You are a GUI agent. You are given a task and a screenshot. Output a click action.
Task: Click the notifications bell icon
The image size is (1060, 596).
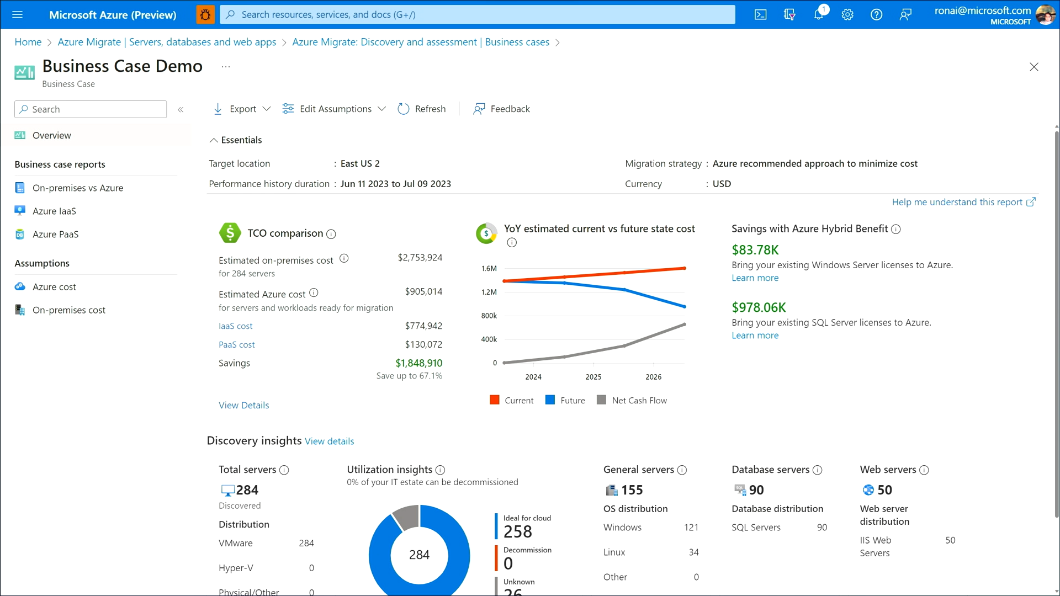818,15
